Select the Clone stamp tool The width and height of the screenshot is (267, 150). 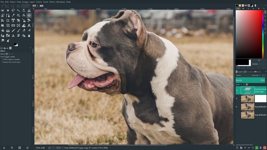coord(13,35)
